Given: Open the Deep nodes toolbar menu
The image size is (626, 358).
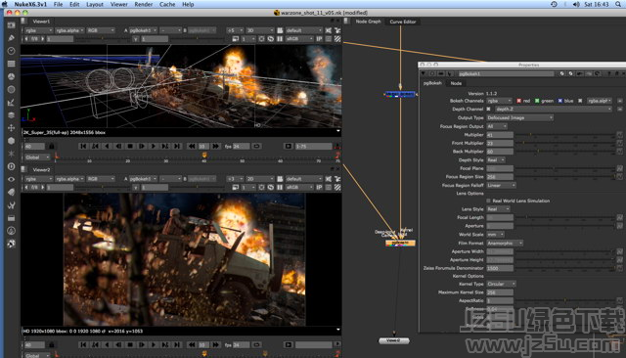Looking at the screenshot, I should tap(11, 166).
